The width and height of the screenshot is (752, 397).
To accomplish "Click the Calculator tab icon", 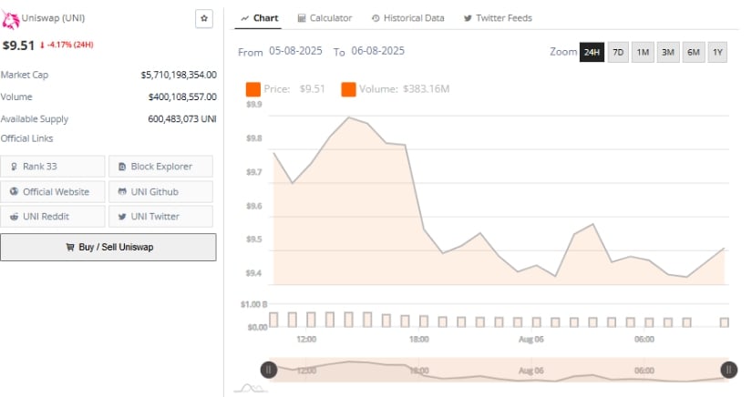I will [x=302, y=18].
